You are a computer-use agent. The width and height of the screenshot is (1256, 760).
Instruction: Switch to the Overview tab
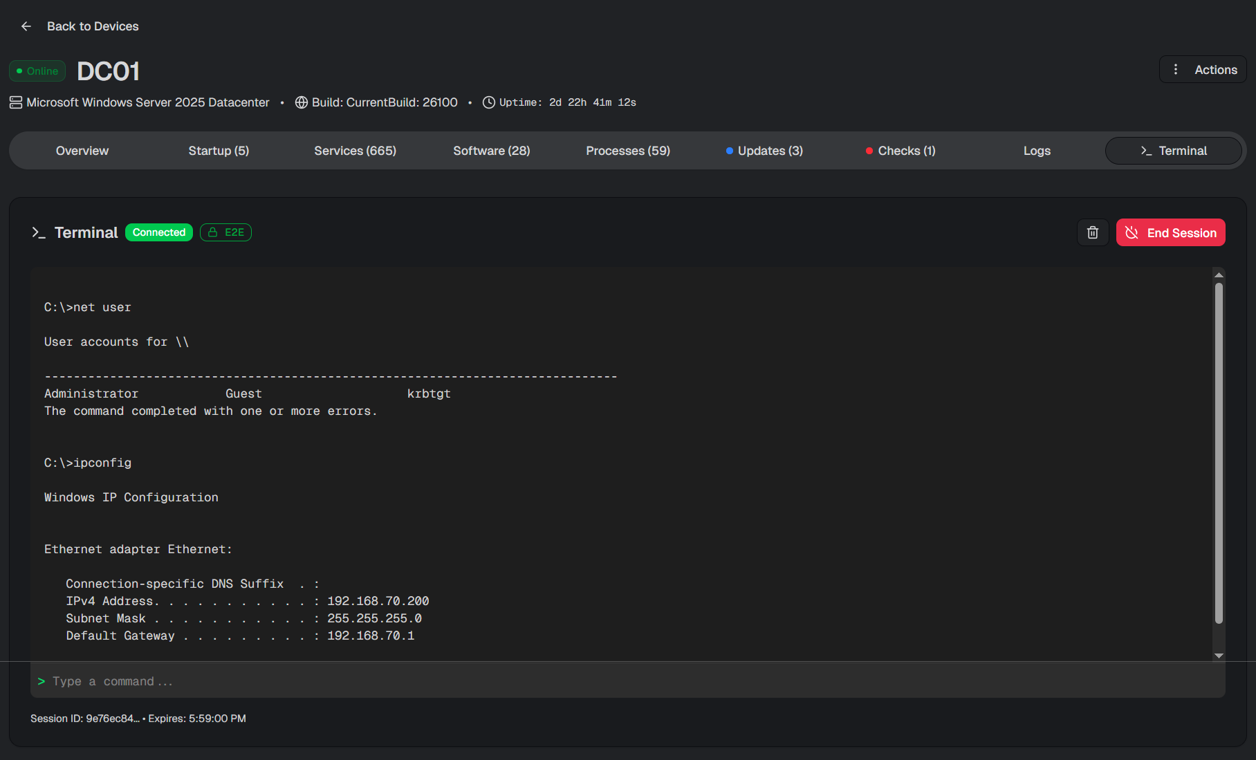click(82, 151)
